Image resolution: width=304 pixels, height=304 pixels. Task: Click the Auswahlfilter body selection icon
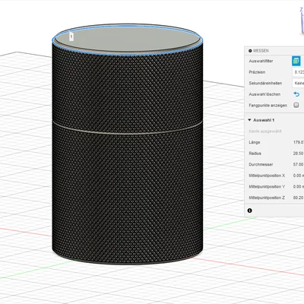[296, 61]
